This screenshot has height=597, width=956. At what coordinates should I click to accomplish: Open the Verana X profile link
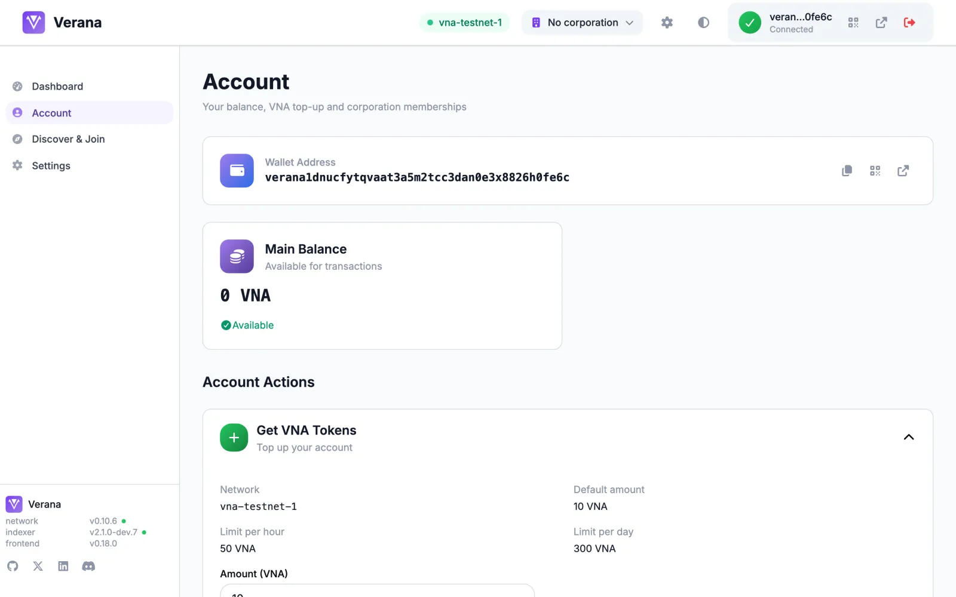(38, 566)
